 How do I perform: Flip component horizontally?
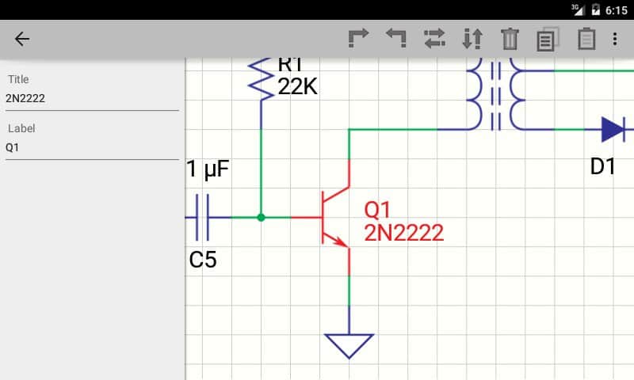434,38
